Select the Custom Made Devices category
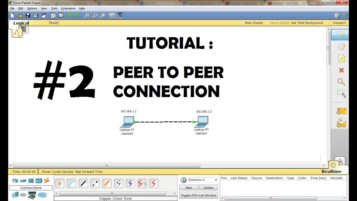The width and height of the screenshot is (357, 201). tap(32, 195)
